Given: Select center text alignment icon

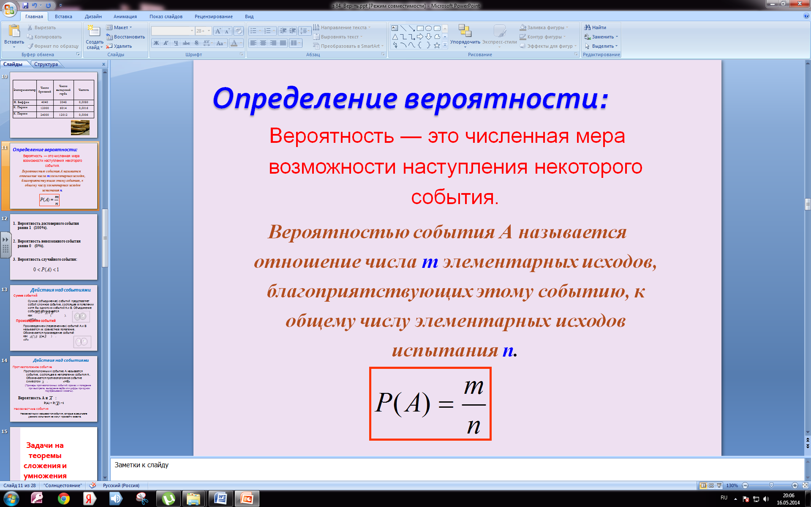Looking at the screenshot, I should click(263, 43).
